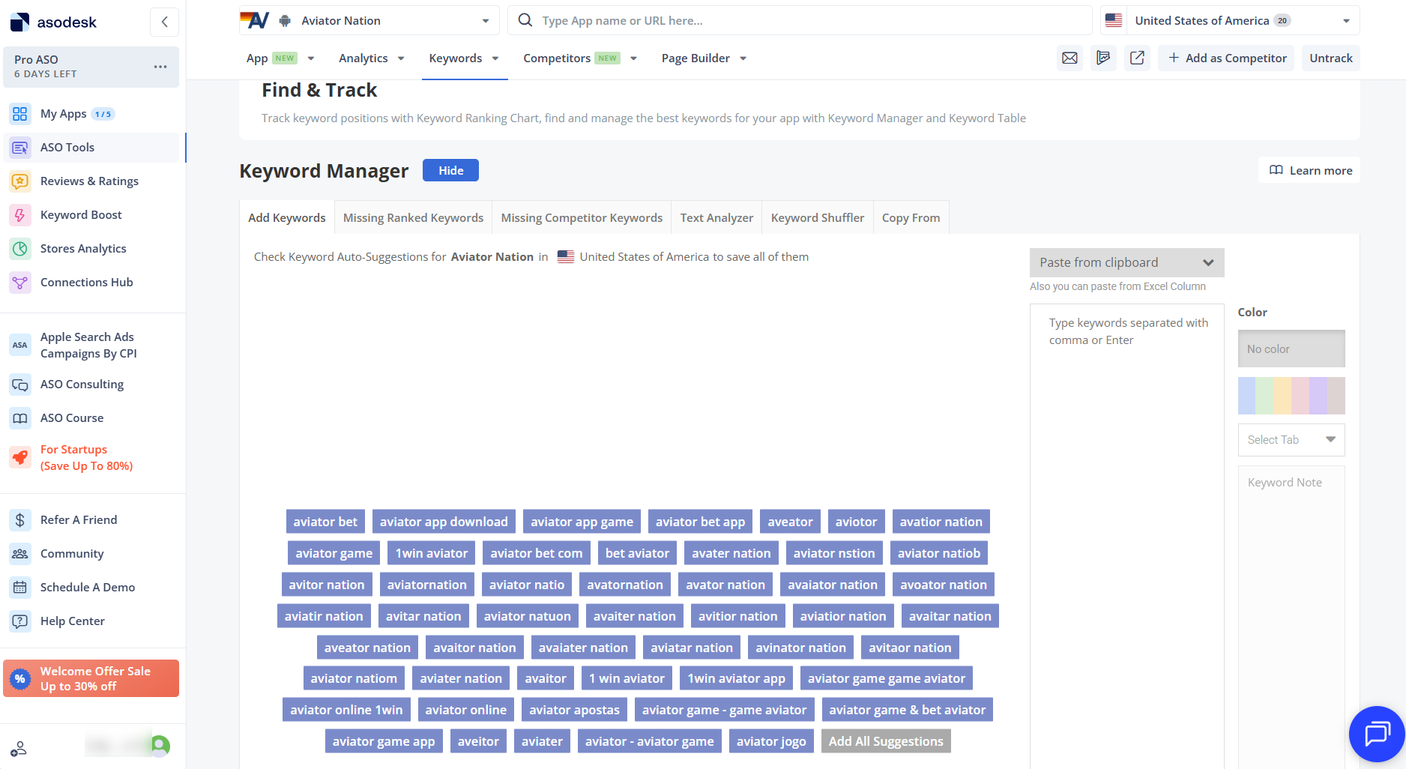
Task: Open Help Center question icon
Action: (20, 621)
